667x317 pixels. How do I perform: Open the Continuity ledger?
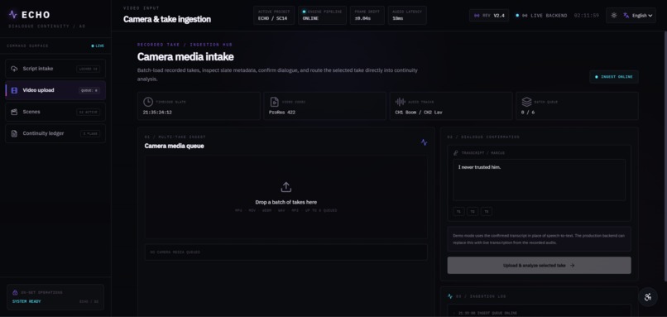click(55, 133)
